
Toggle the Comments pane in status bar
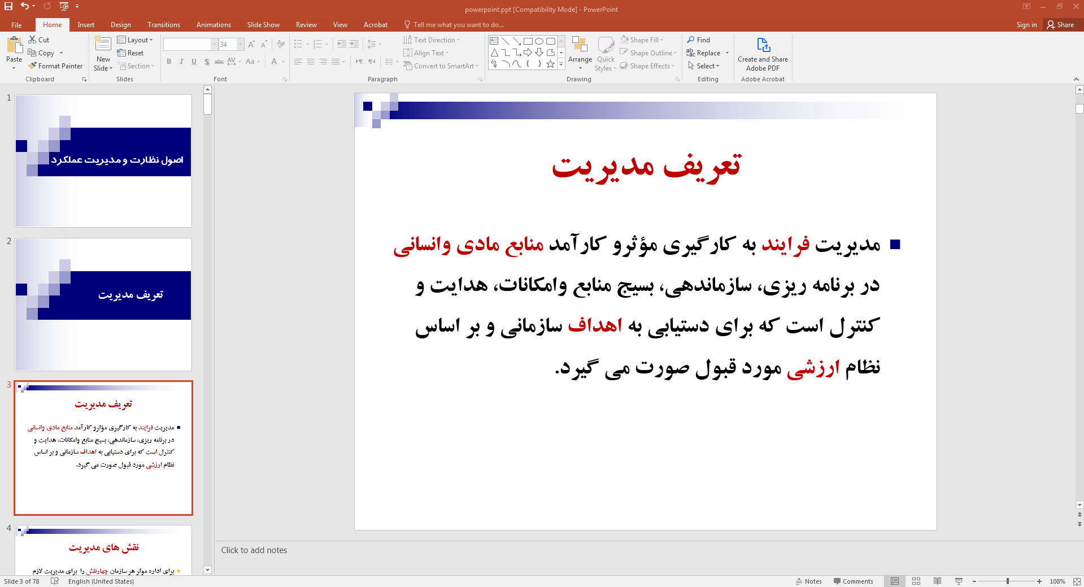[x=853, y=581]
